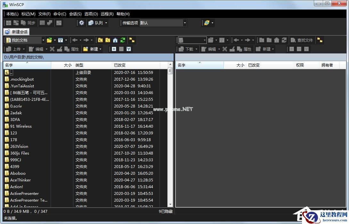Screen dimensions: 349x224
Task: Open the 会话(S) menu
Action: coord(75,14)
